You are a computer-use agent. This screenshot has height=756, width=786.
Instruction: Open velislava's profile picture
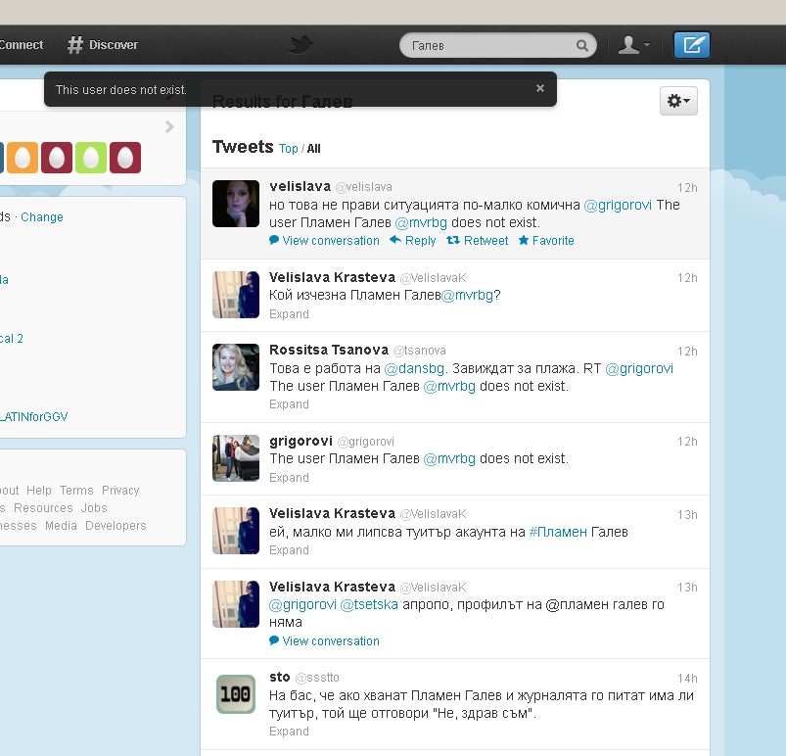point(236,204)
